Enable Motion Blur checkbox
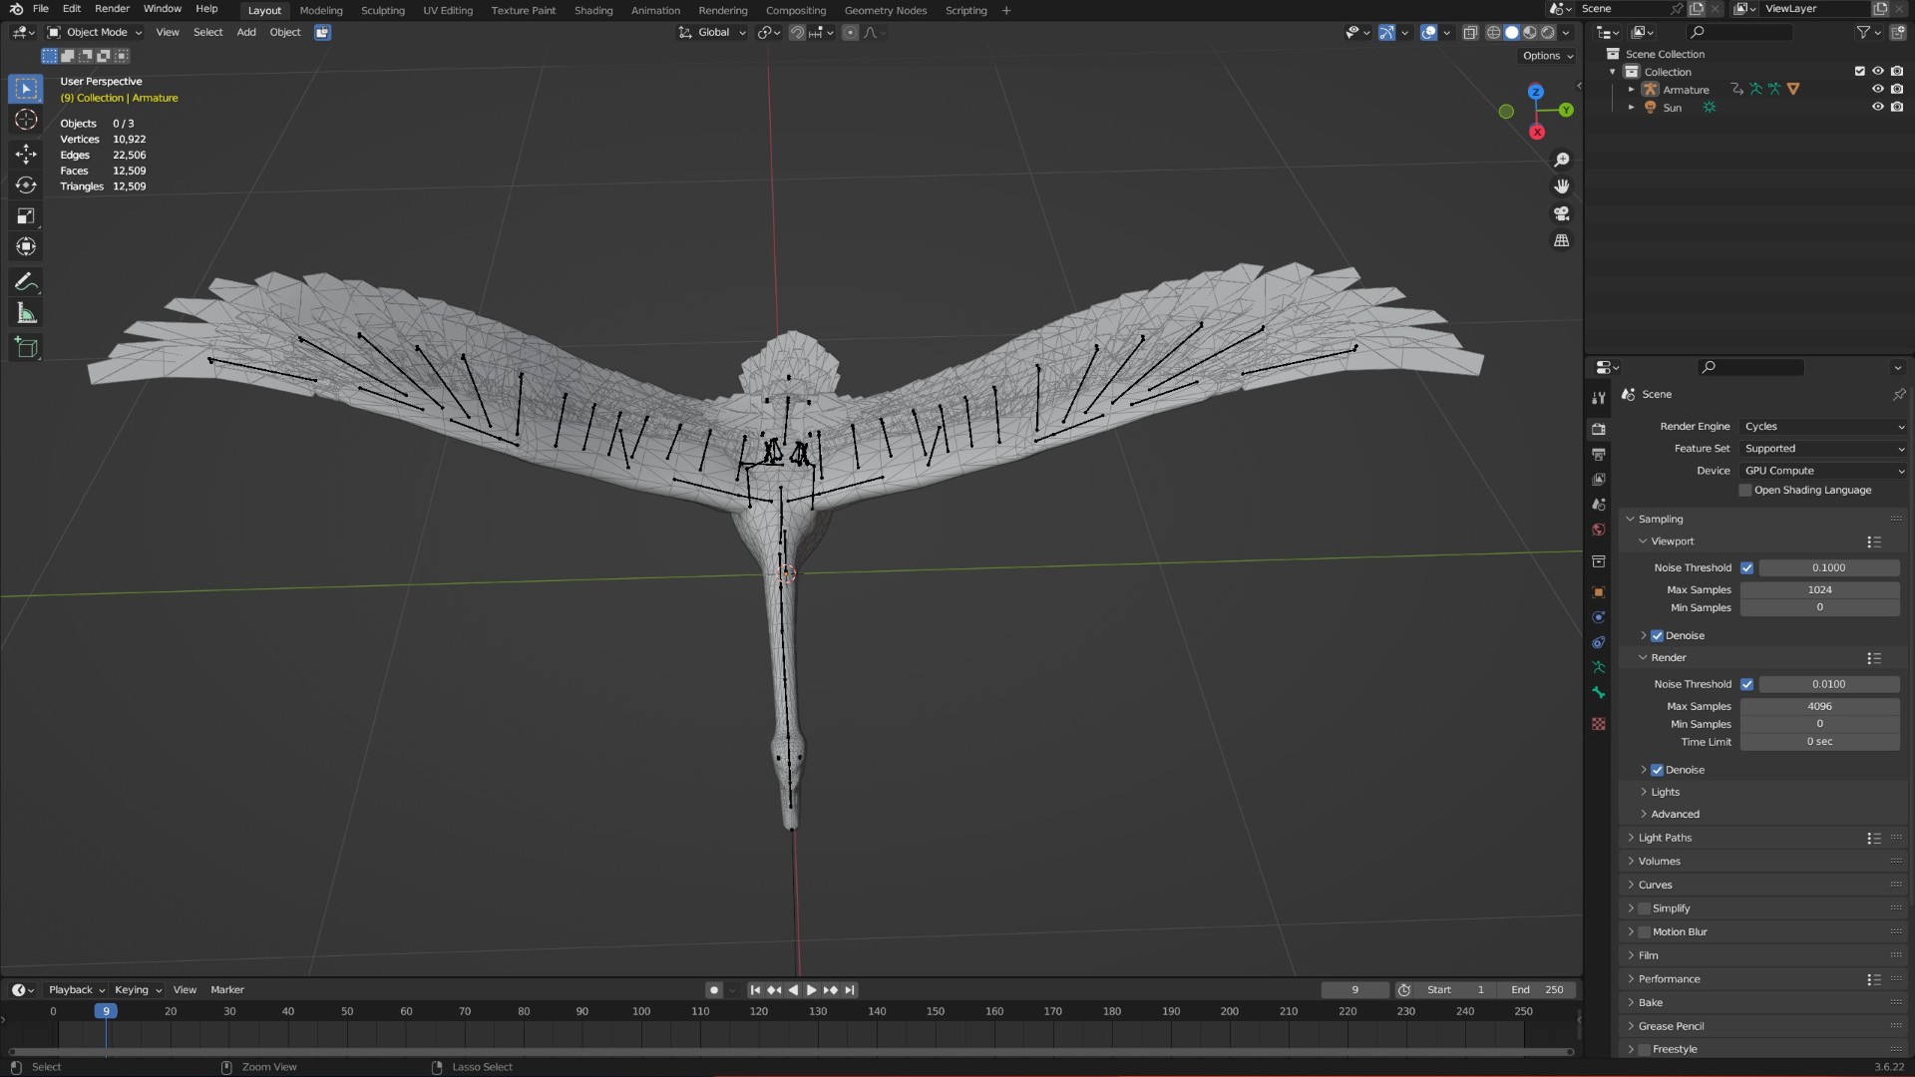 (1645, 932)
